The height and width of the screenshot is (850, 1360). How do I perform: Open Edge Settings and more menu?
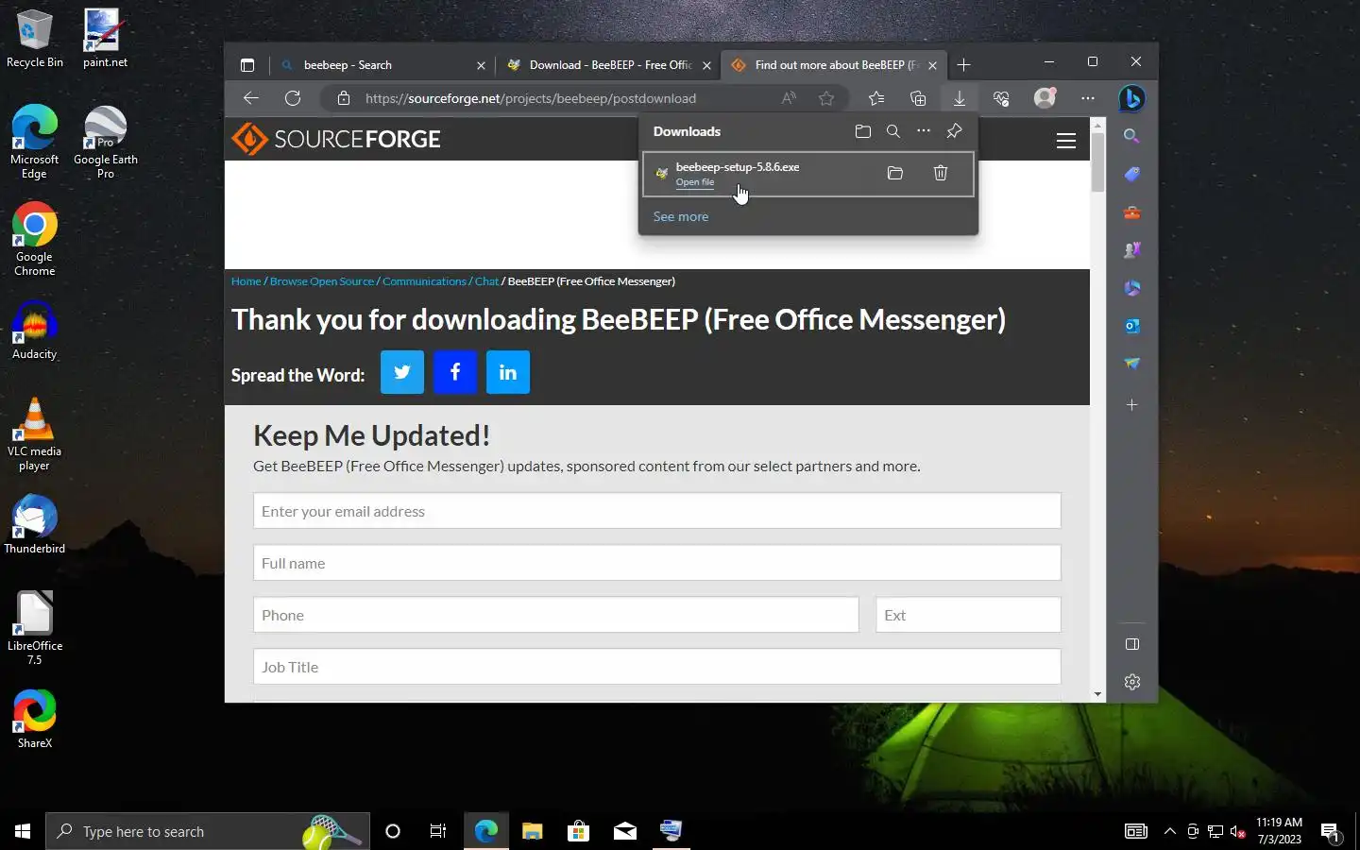1088,98
